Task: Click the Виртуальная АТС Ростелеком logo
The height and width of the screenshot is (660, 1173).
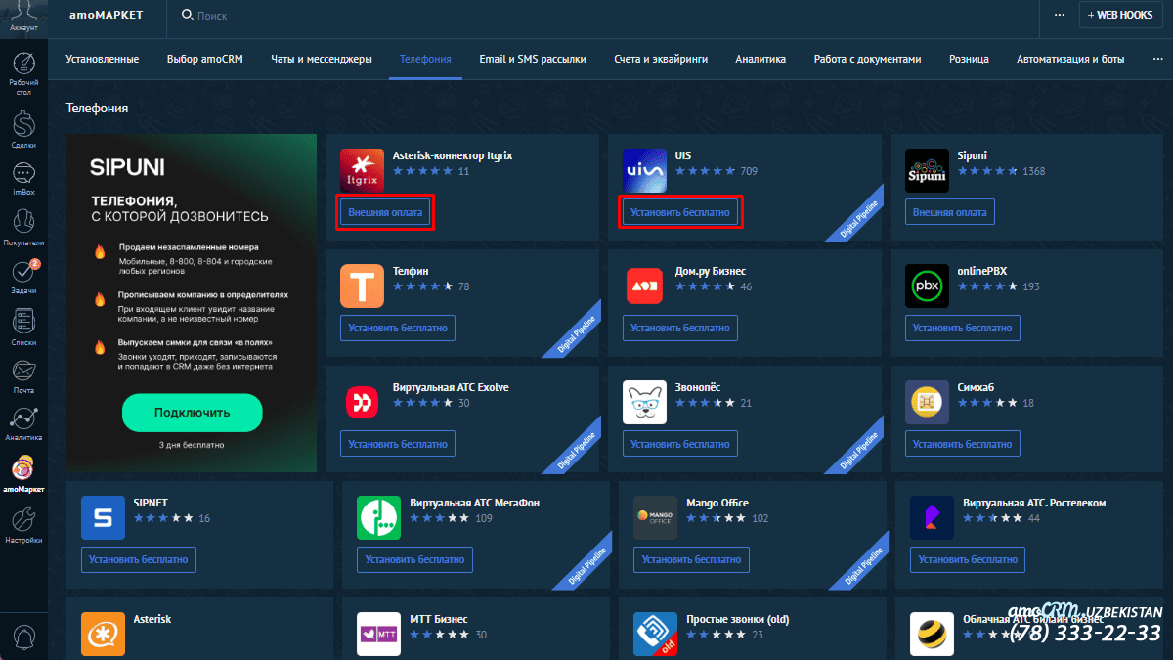Action: pos(932,517)
